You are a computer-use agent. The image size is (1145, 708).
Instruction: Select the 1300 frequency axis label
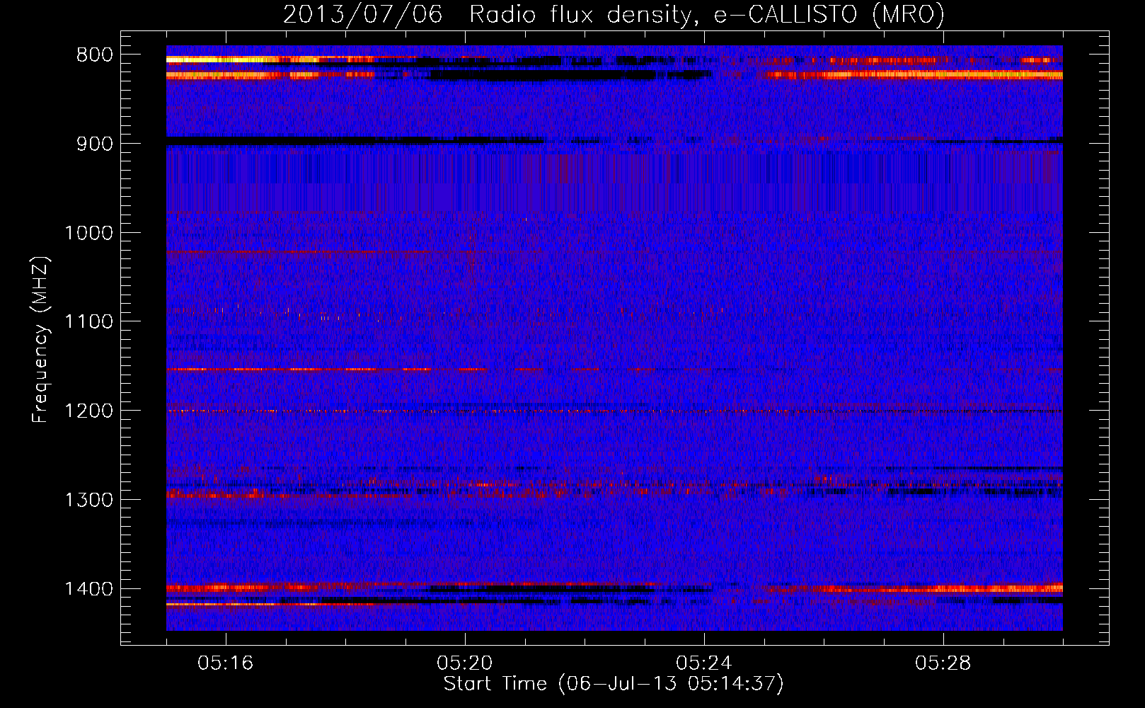point(88,500)
